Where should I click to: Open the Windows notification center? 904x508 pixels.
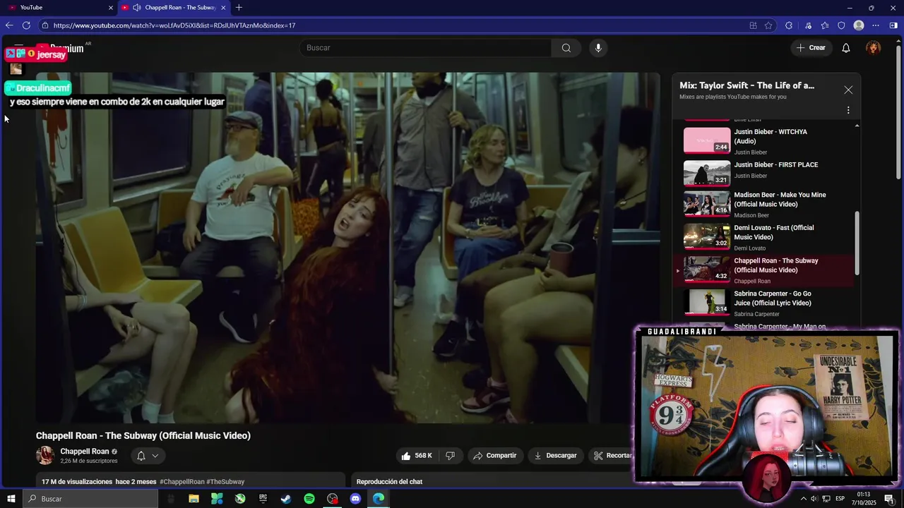888,499
